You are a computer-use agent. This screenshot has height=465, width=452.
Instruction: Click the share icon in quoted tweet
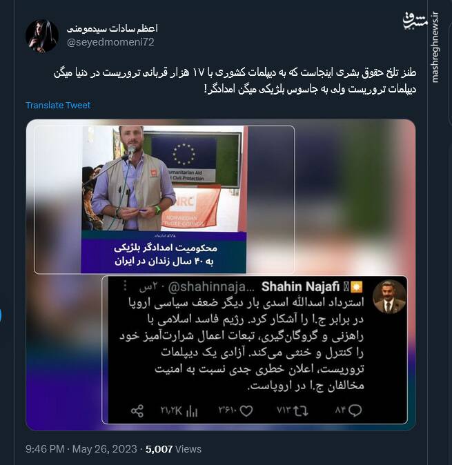click(137, 411)
